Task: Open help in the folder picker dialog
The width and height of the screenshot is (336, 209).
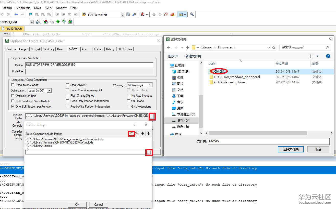Action: coord(328,56)
